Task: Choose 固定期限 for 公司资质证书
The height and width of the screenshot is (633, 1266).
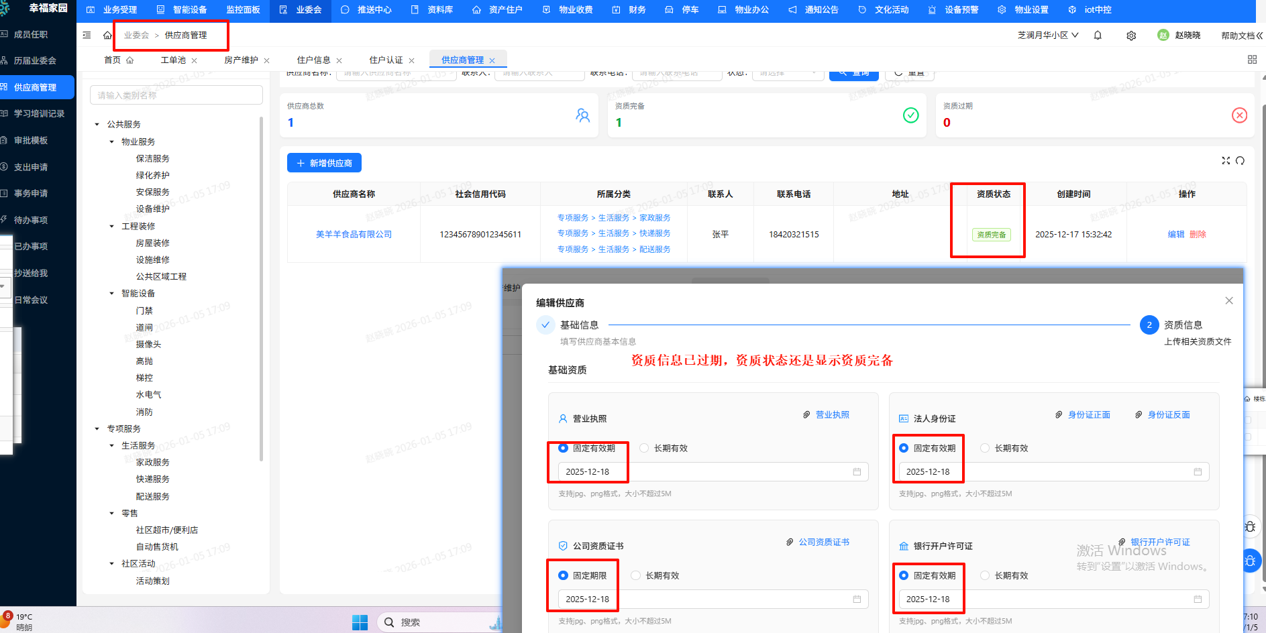Action: tap(563, 576)
